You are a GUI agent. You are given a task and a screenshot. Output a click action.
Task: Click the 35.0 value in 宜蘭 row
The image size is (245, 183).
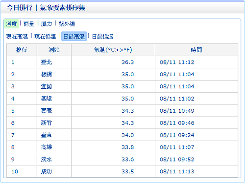tap(127, 86)
